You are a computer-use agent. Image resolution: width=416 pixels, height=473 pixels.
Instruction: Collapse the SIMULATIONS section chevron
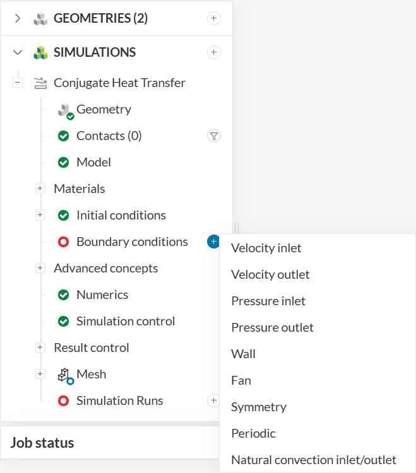click(18, 52)
